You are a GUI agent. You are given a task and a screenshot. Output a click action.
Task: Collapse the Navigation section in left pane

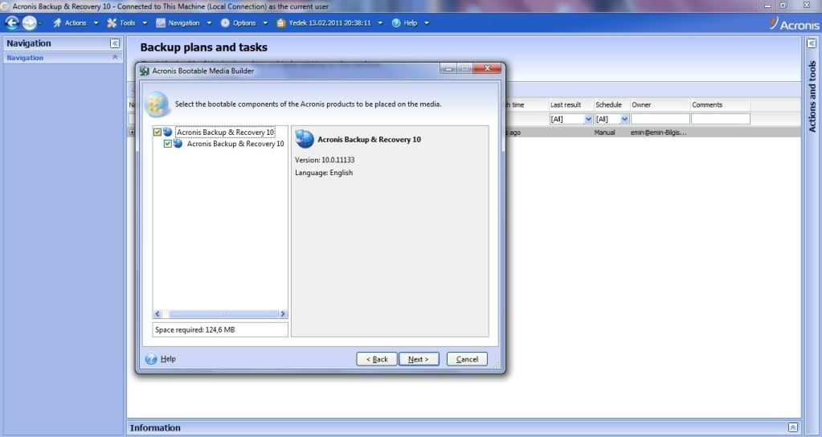(115, 57)
